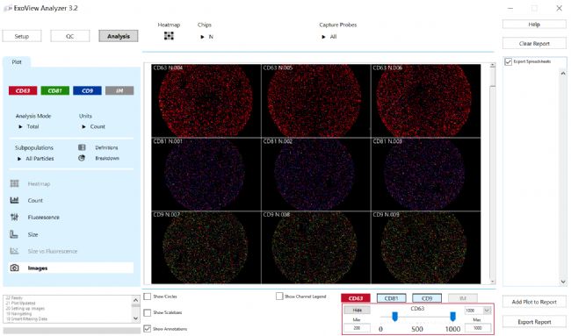This screenshot has width=571, height=336.
Task: Click Add Plot to Report button
Action: pyautogui.click(x=534, y=302)
